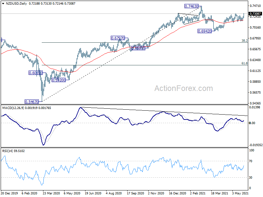Click the 0.67970 price label
Image resolution: width=263 pixels, height=197 pixels.
(118, 38)
